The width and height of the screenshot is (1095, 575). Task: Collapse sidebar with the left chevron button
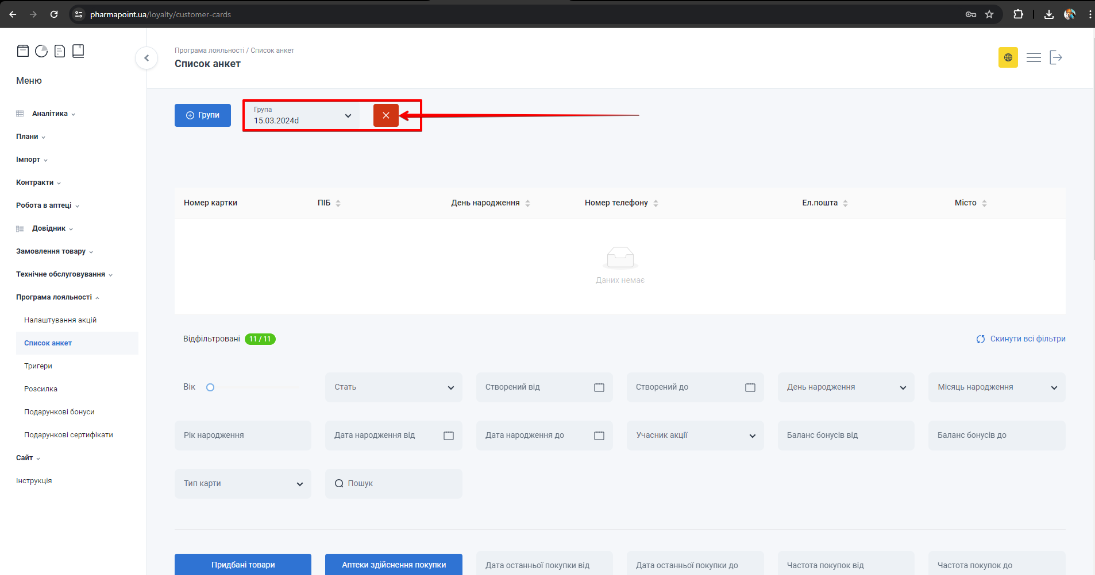(146, 58)
